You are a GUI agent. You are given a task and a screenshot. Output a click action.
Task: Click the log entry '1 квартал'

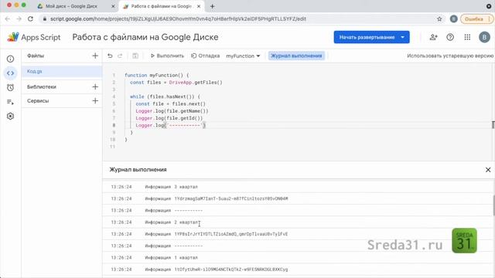pos(186,258)
